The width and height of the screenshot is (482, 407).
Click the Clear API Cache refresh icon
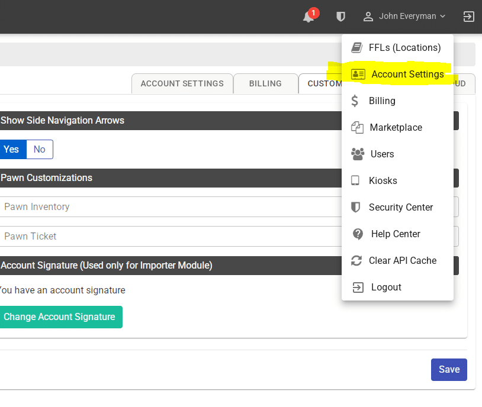356,260
